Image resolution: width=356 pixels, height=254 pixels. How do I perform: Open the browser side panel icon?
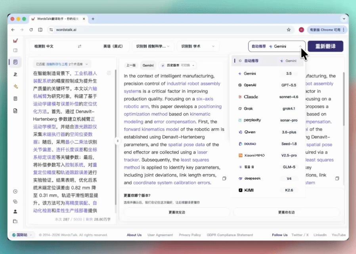tap(40, 30)
